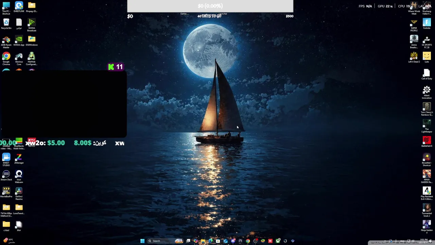
Task: Open Recycle Bin
Action: [6, 24]
